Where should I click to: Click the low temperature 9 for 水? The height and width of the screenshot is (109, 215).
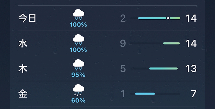pos(123,44)
